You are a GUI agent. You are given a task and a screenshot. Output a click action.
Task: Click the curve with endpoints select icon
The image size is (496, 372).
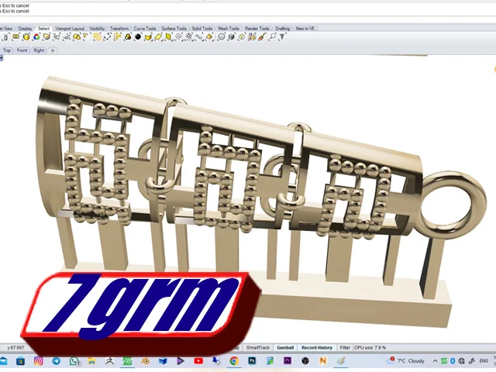click(107, 37)
